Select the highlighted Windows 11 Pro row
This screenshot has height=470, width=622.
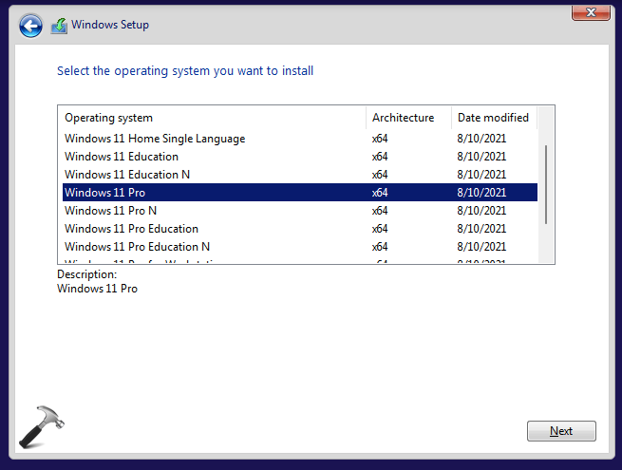104,193
